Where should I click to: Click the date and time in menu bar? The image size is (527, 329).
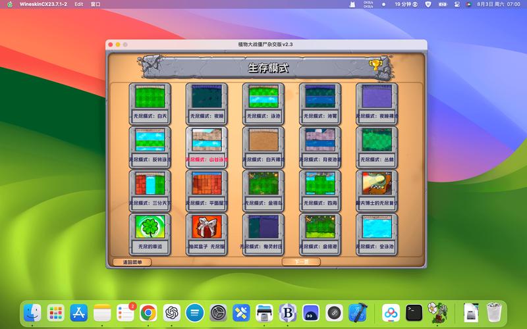(504, 4)
